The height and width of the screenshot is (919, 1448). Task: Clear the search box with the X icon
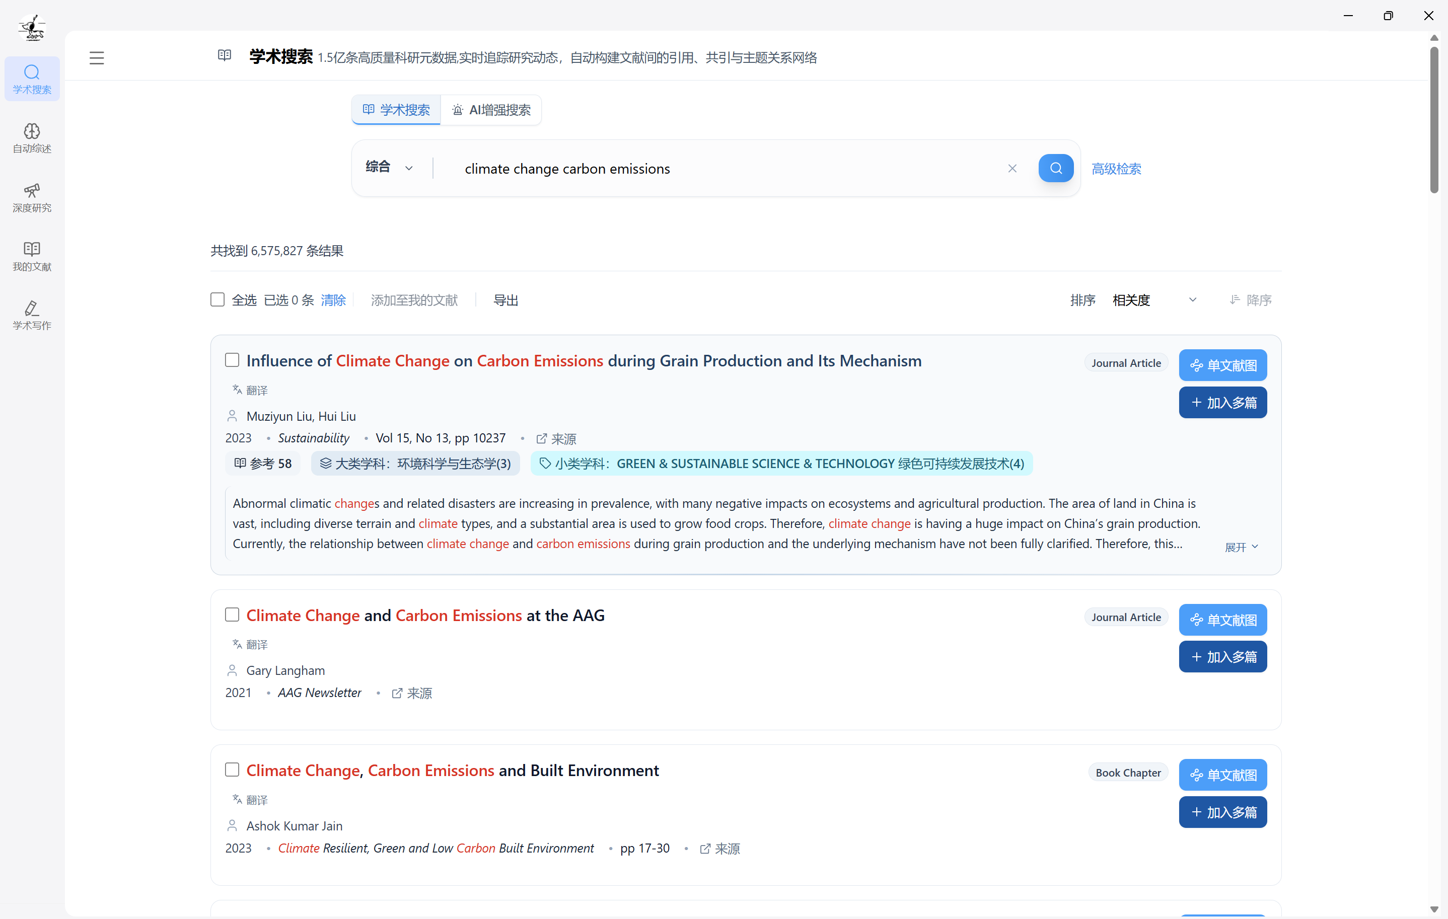(x=1012, y=168)
